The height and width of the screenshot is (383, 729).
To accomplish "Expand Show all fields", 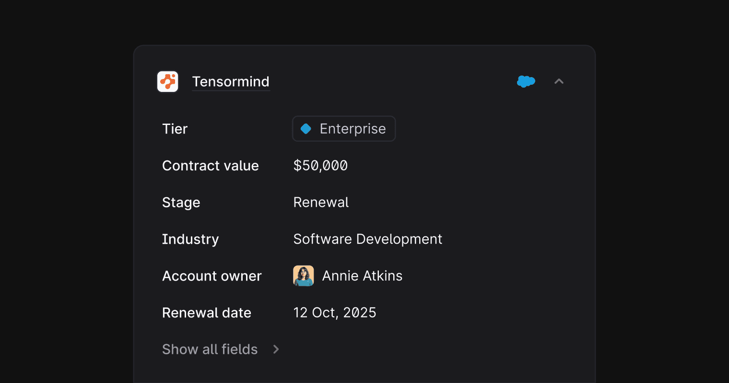I will 210,349.
